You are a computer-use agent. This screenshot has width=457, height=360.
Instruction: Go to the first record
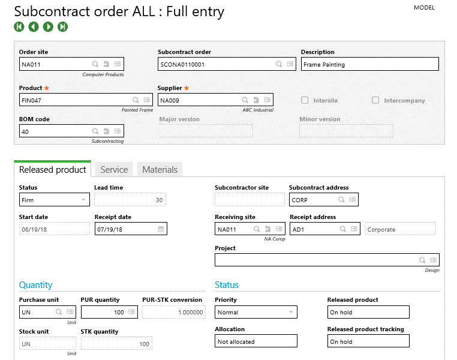[19, 26]
